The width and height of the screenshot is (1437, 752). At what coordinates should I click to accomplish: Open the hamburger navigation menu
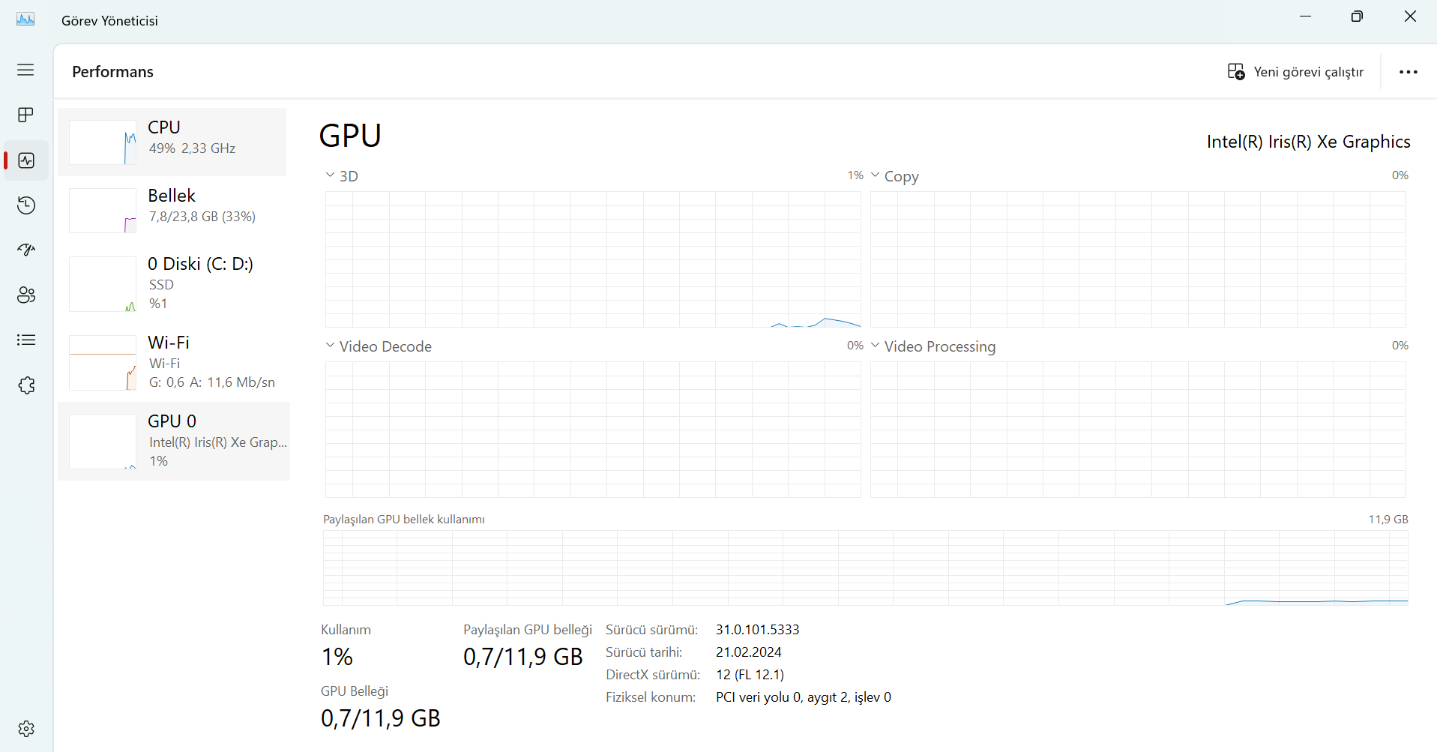(x=25, y=70)
